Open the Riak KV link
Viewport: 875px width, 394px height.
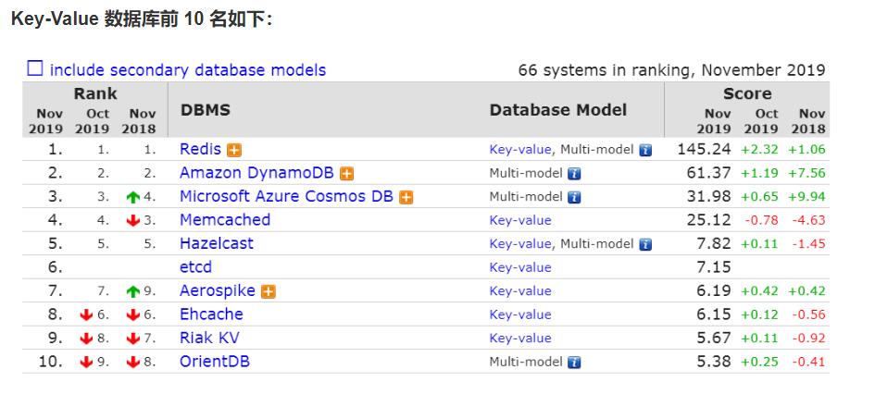pyautogui.click(x=209, y=338)
